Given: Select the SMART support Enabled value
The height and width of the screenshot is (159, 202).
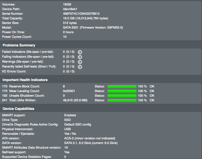Looking at the screenshot, I should pyautogui.click(x=70, y=115).
